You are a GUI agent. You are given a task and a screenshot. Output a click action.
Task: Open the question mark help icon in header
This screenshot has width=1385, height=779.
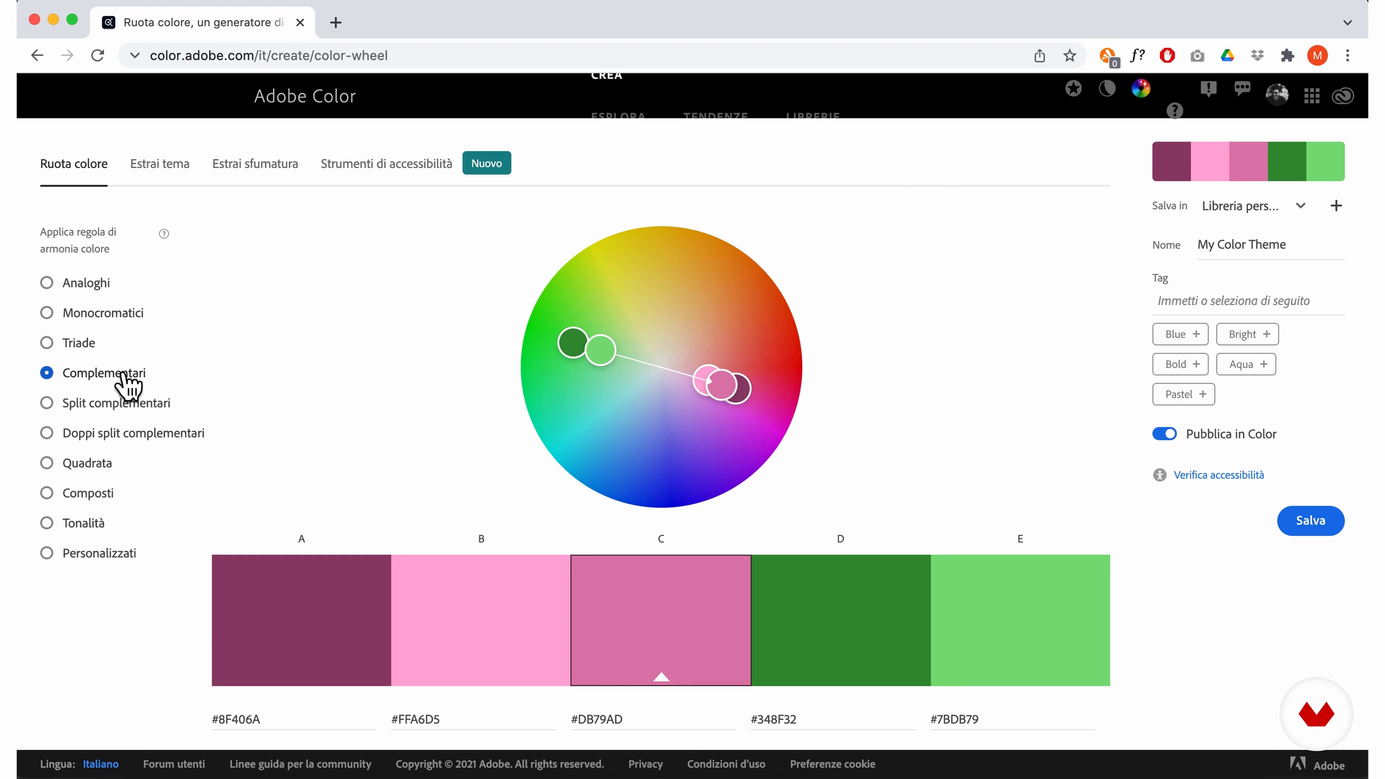point(1175,111)
